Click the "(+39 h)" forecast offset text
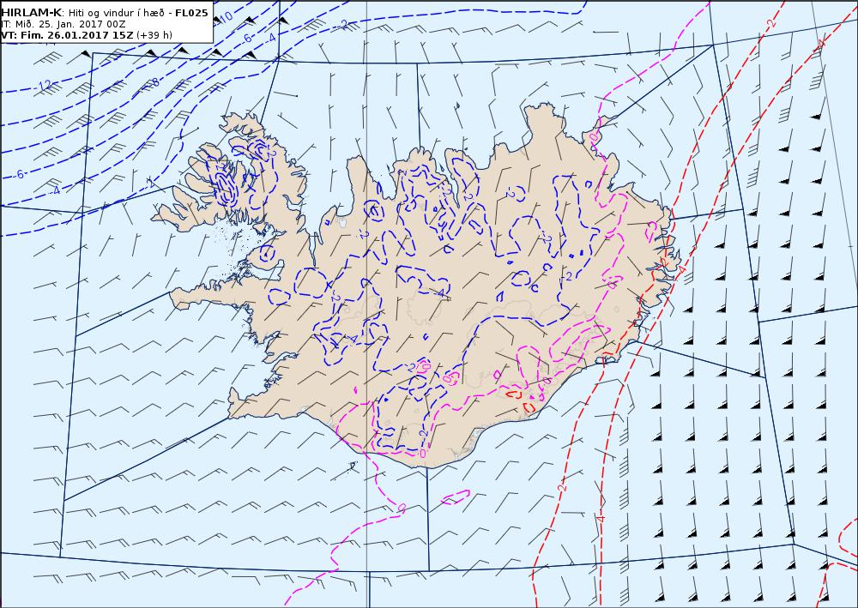The width and height of the screenshot is (858, 608). pos(154,35)
